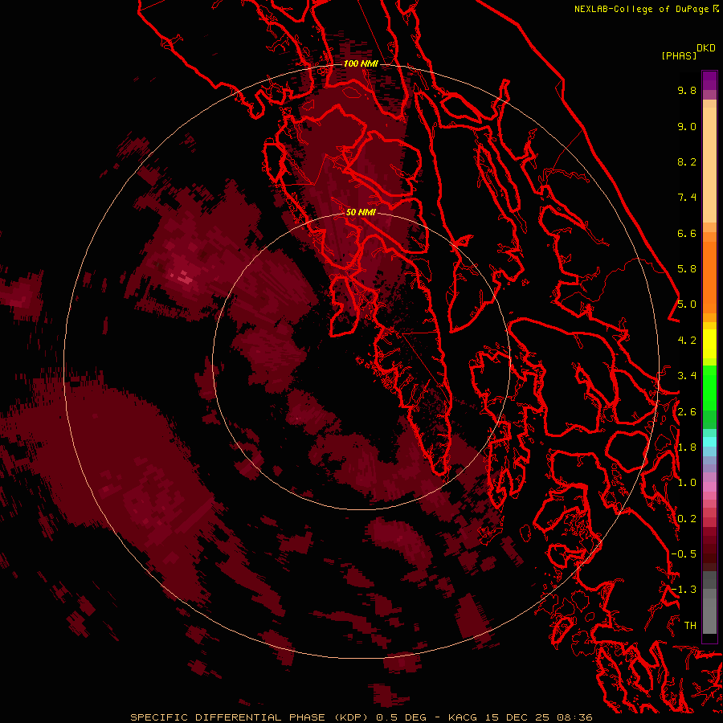
Task: Click the 7.4 value on the color scale
Action: click(x=687, y=198)
